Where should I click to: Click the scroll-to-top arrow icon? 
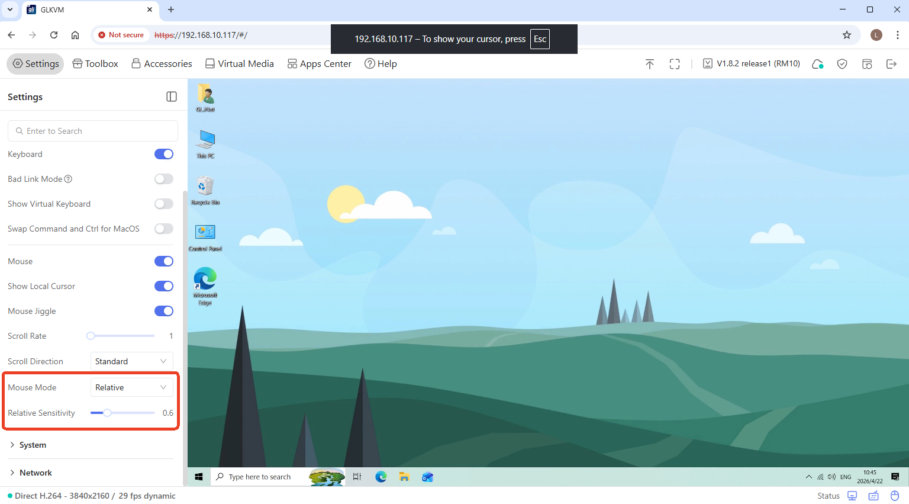(650, 64)
